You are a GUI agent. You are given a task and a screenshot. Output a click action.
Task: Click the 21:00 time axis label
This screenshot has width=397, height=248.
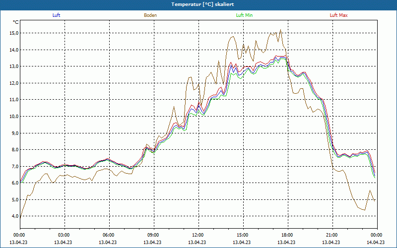tap(331, 235)
